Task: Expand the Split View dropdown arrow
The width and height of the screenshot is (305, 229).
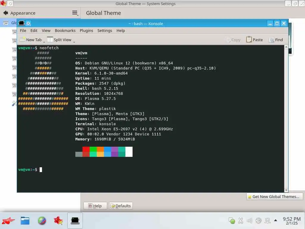Action: [74, 41]
